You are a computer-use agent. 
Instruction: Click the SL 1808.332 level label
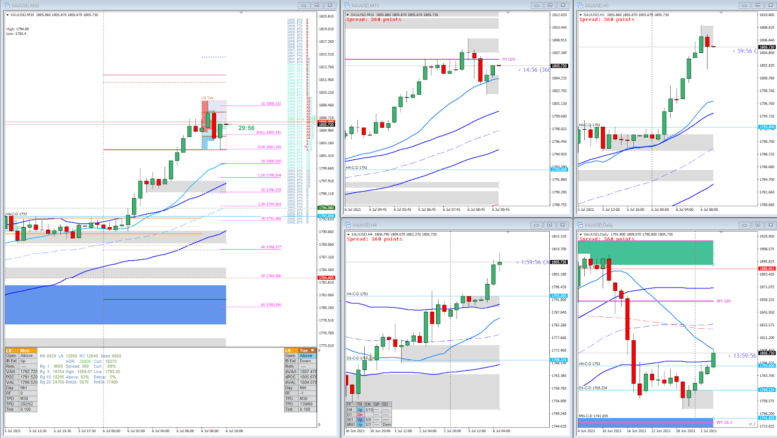(x=271, y=103)
